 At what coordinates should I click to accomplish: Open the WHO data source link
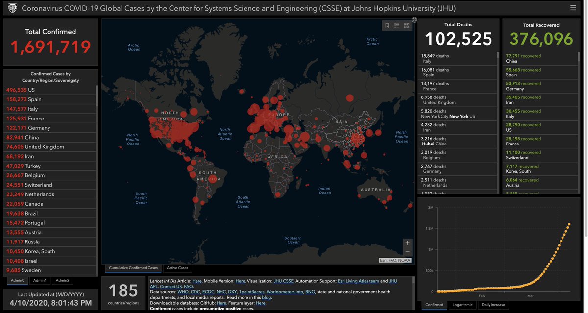183,292
